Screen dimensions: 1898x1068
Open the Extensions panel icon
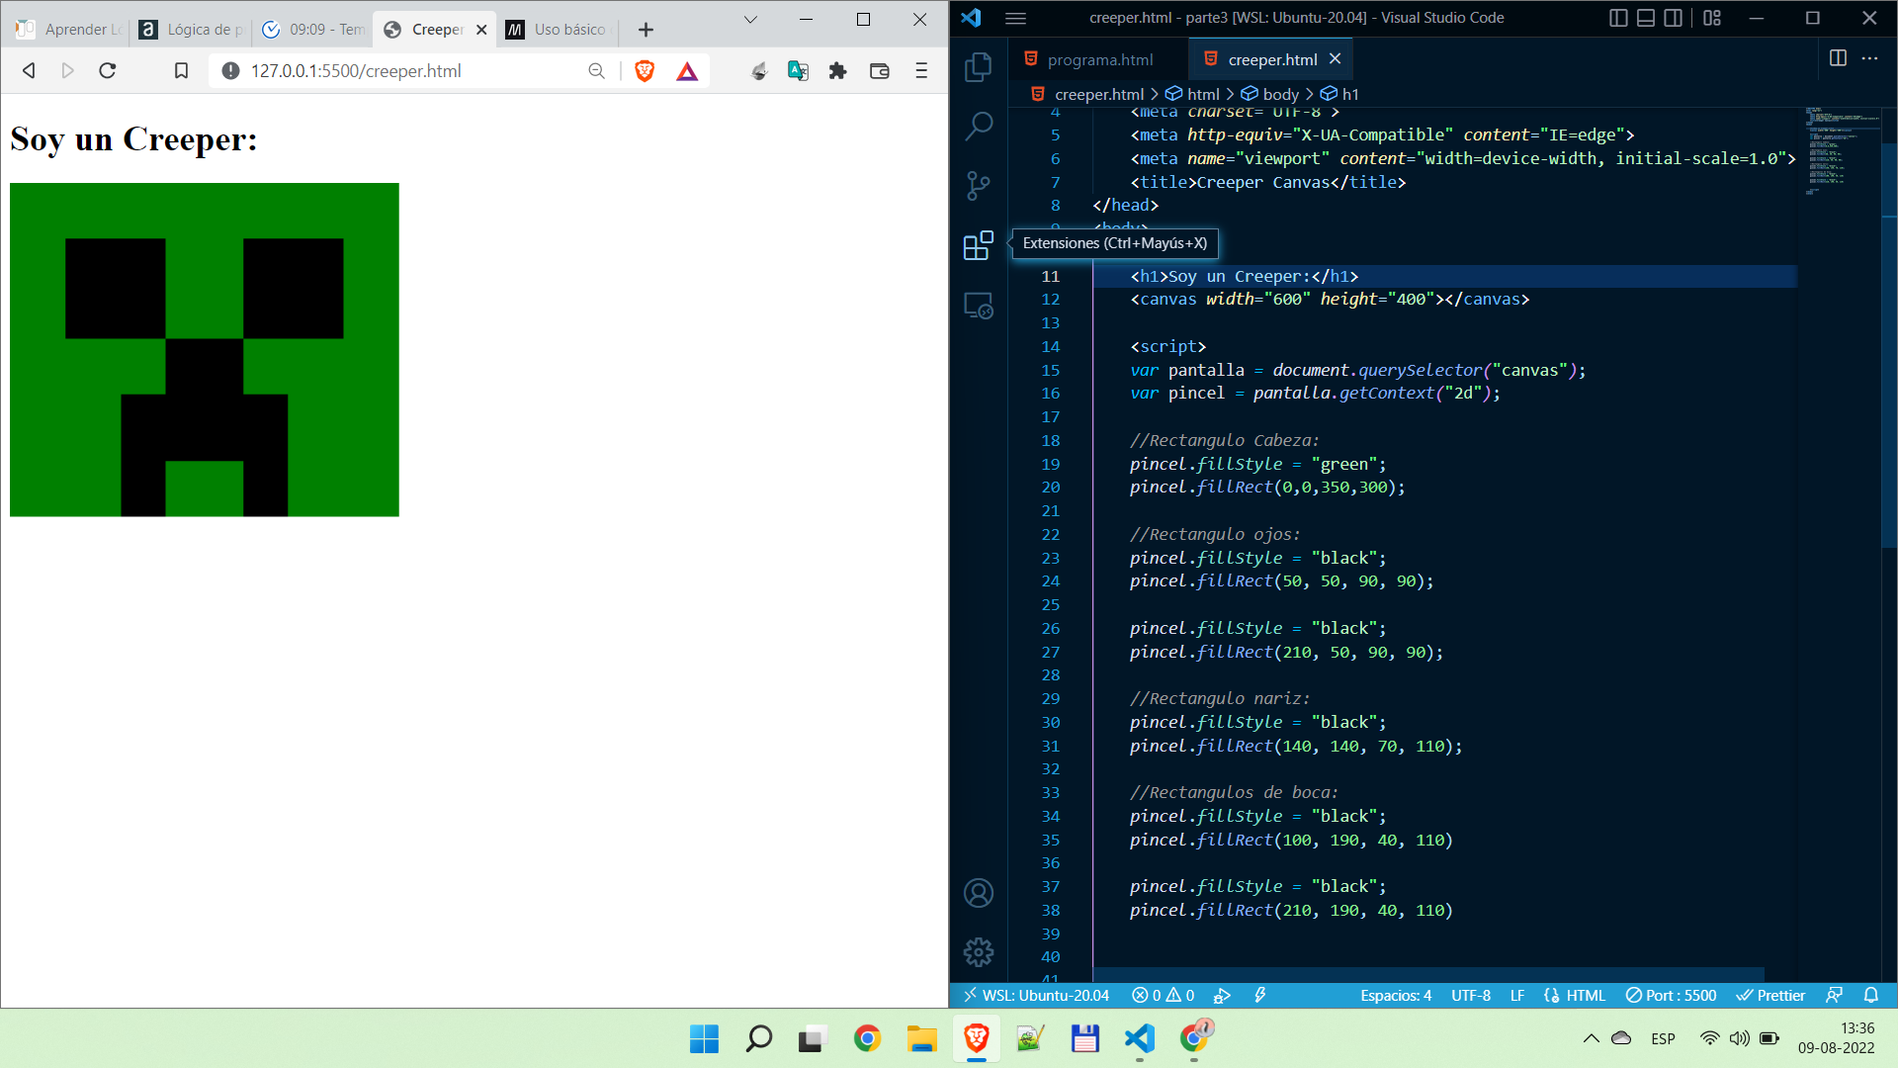(979, 245)
